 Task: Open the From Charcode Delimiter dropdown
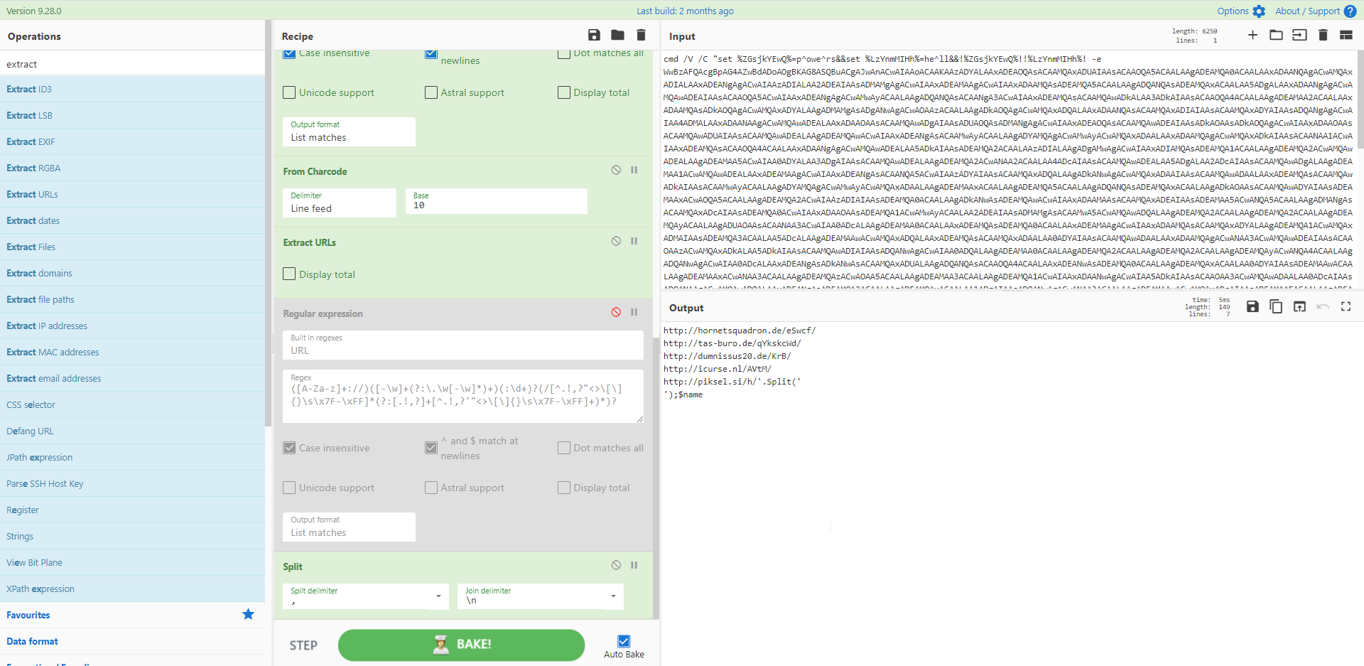pyautogui.click(x=340, y=203)
